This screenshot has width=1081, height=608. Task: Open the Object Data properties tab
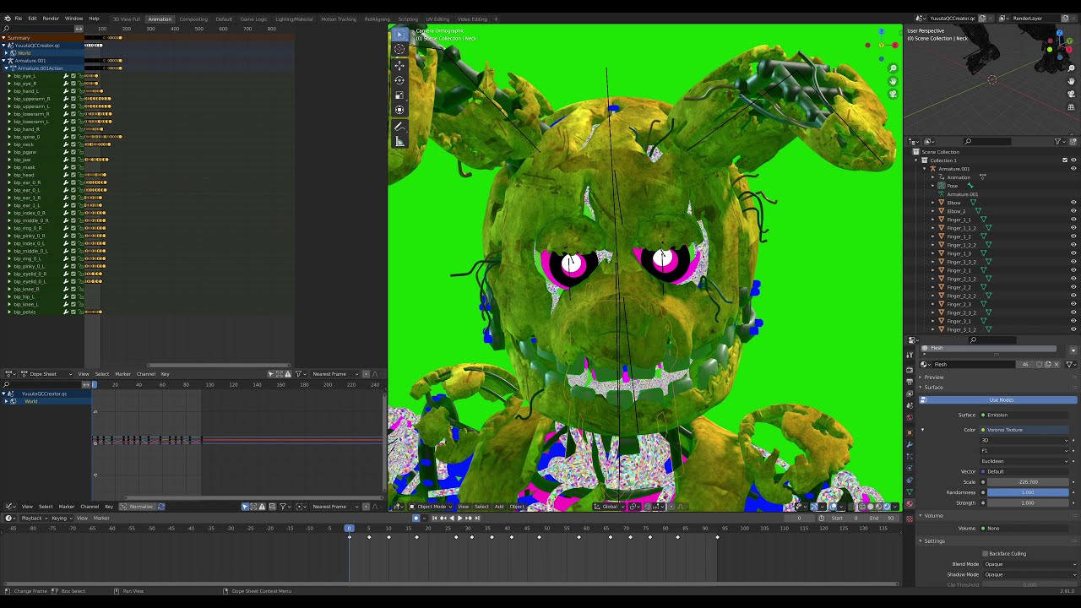(910, 491)
